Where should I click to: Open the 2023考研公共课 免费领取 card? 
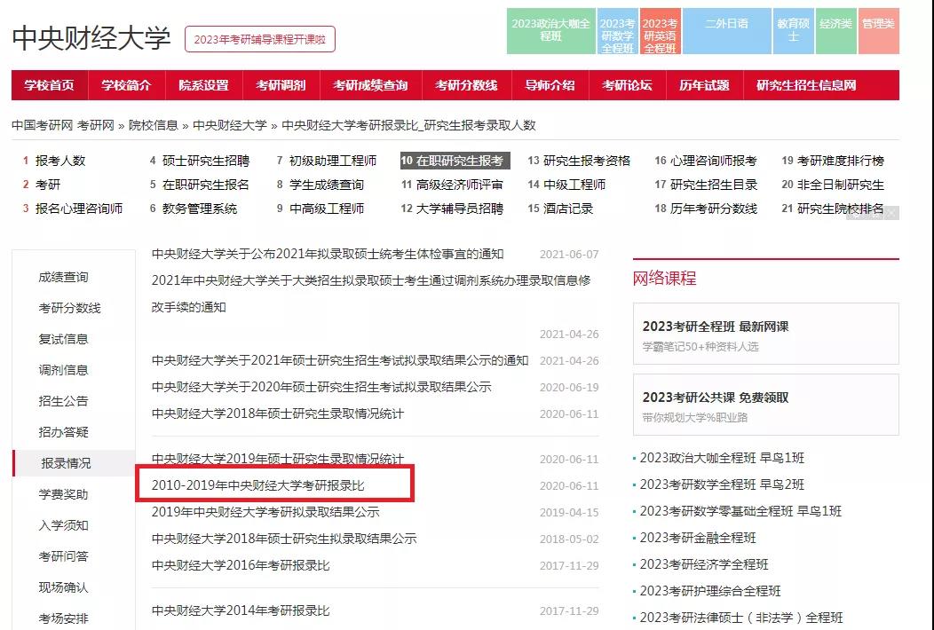[x=765, y=405]
